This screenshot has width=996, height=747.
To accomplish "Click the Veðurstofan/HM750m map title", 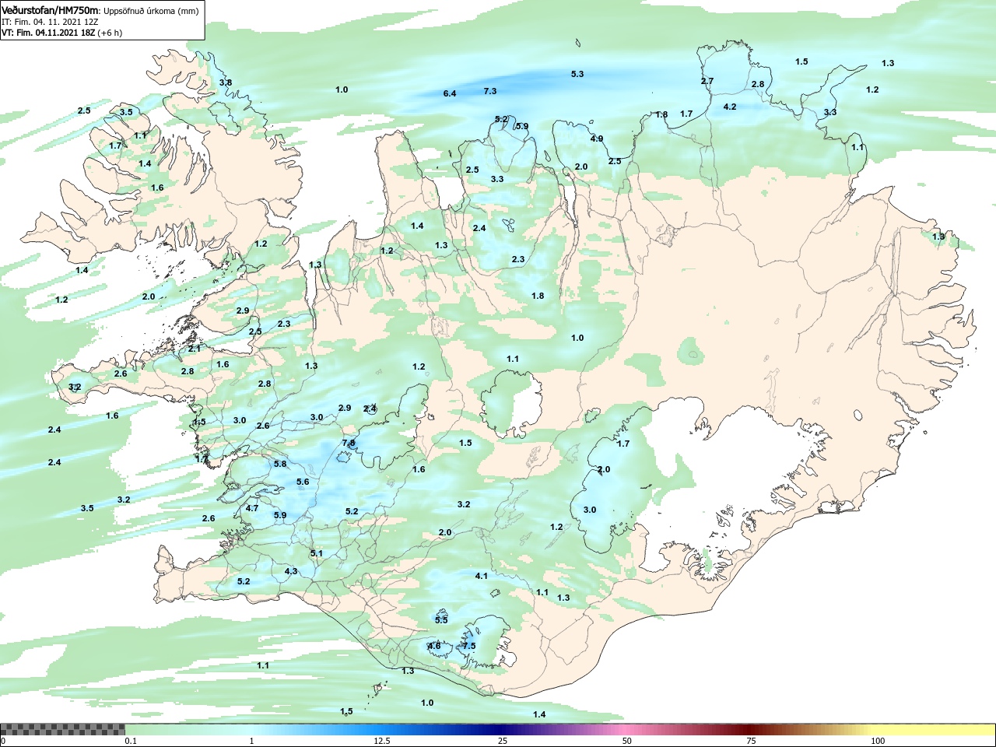I will 51,10.
